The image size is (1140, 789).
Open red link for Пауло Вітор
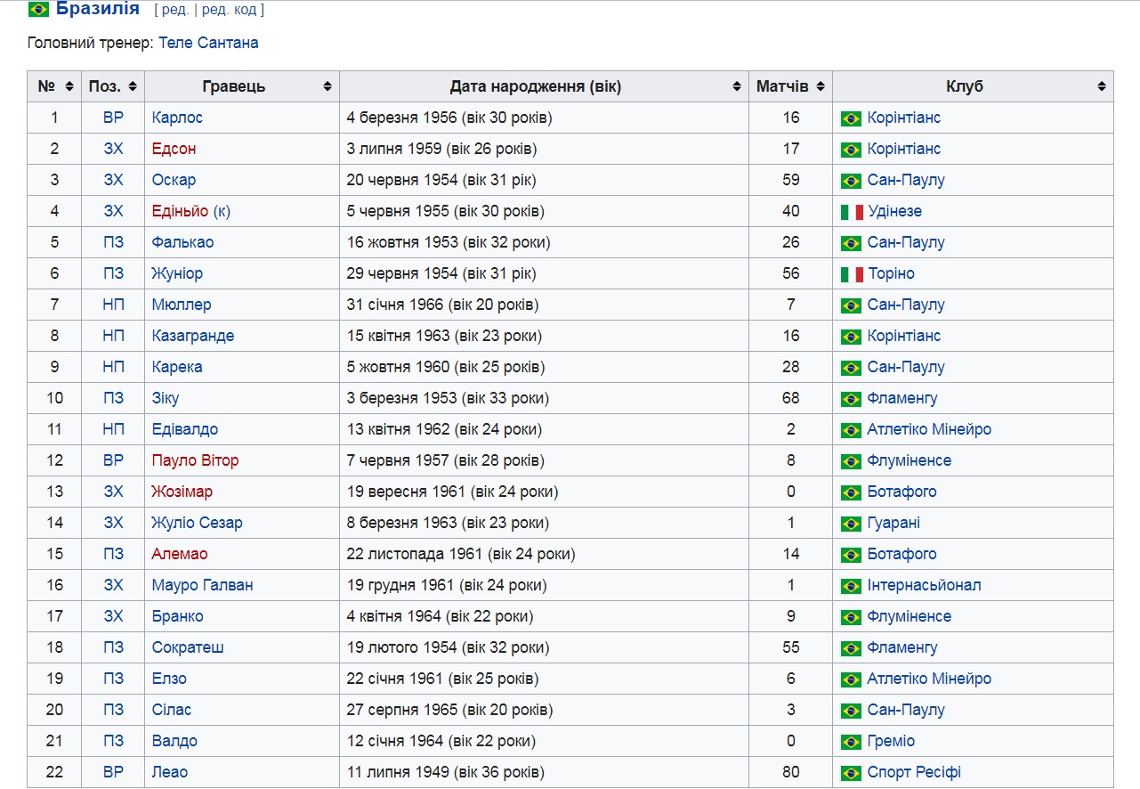[195, 460]
